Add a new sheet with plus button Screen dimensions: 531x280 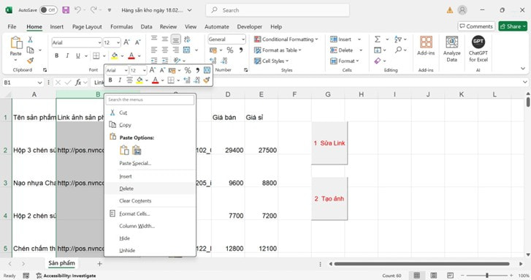[99, 263]
